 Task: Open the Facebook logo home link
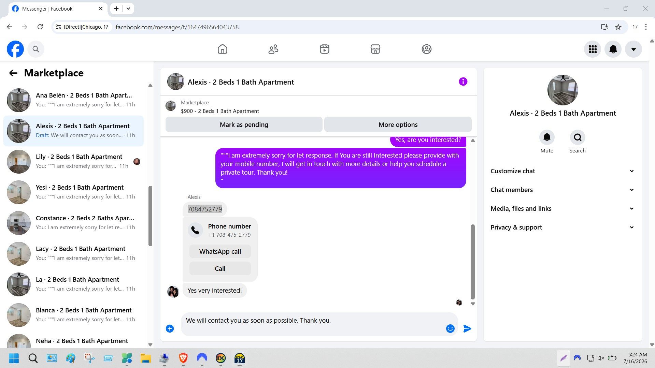(15, 49)
